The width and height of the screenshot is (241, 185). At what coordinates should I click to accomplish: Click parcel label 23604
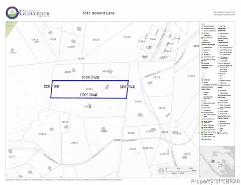153,39
